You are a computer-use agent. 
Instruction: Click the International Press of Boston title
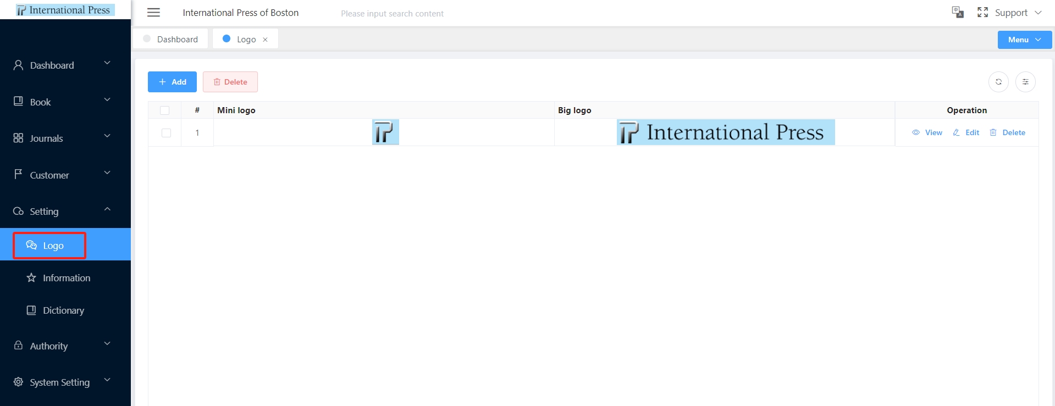(241, 13)
